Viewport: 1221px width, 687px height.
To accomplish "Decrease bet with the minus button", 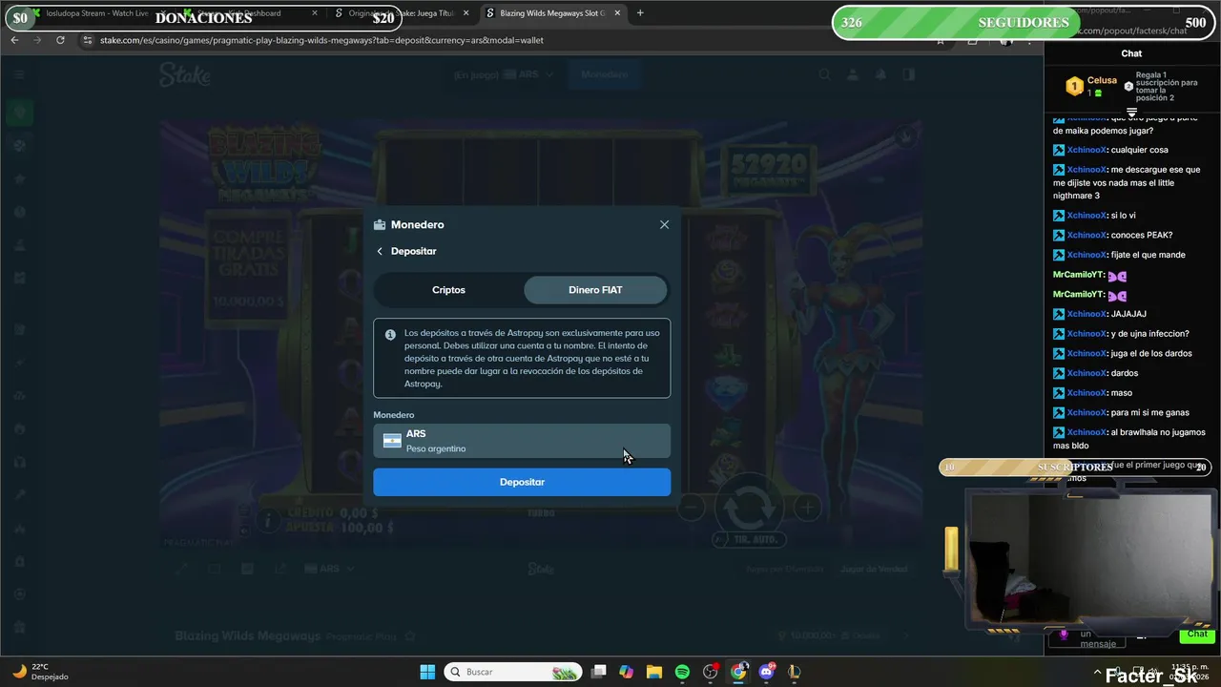I will [692, 508].
